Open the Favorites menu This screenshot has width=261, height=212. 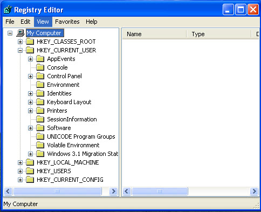(x=67, y=22)
